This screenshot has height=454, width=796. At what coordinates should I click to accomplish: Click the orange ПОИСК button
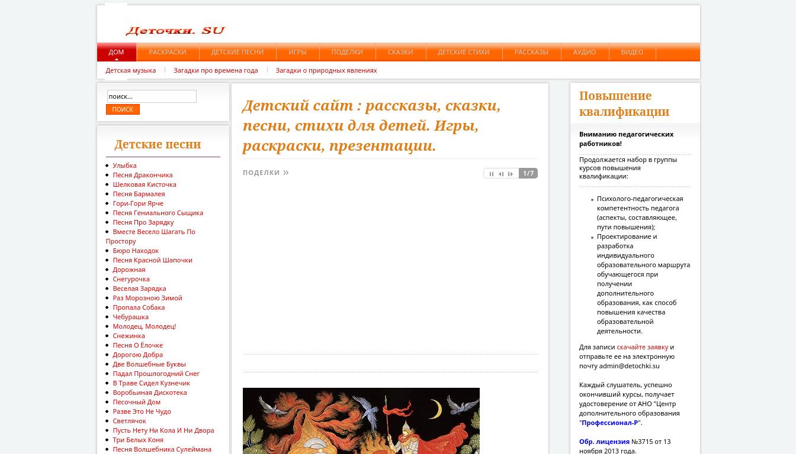(123, 109)
